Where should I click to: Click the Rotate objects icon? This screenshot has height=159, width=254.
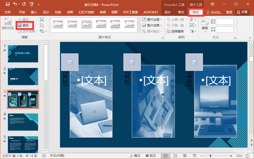tap(192, 31)
